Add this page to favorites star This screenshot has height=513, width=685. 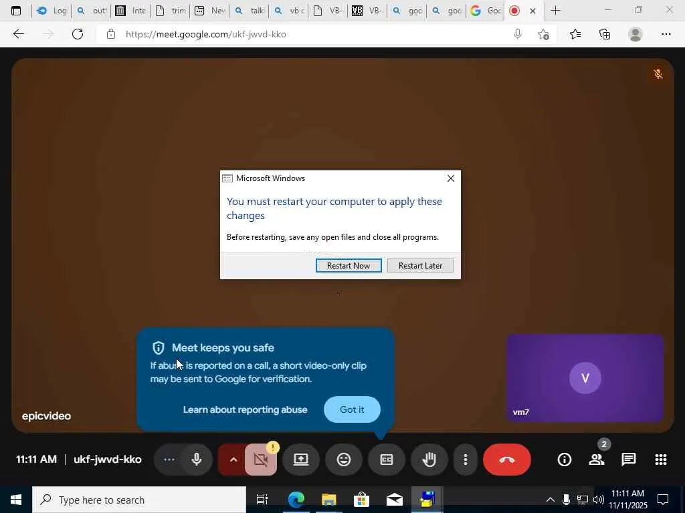click(543, 34)
